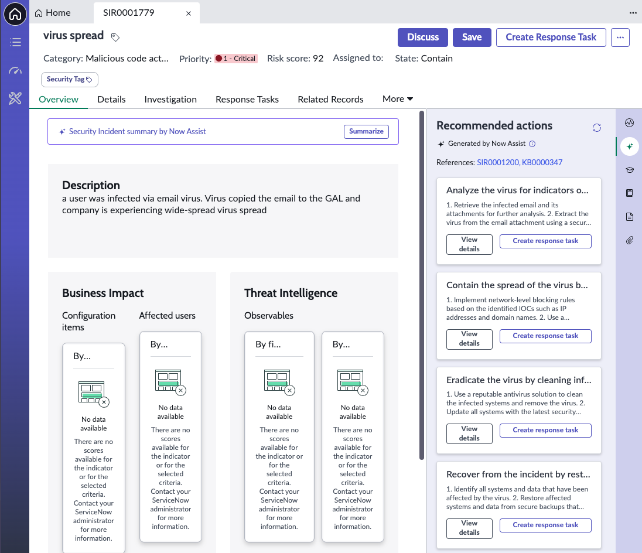Click the State: Contain field

[424, 59]
